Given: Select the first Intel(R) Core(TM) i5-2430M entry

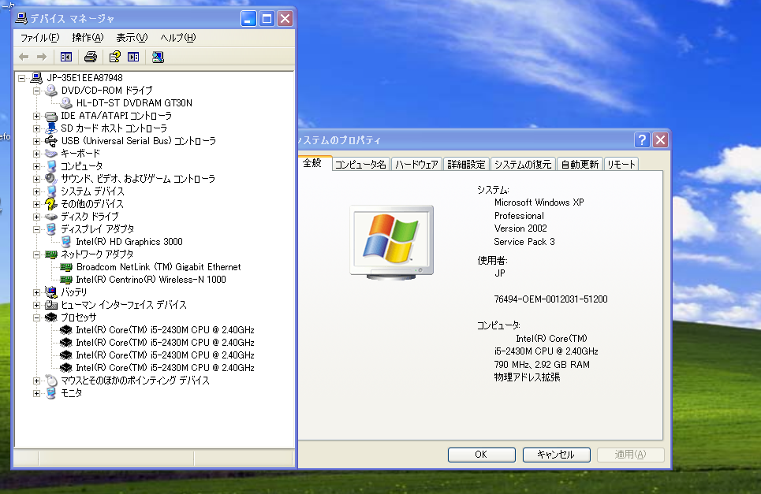Looking at the screenshot, I should point(165,329).
